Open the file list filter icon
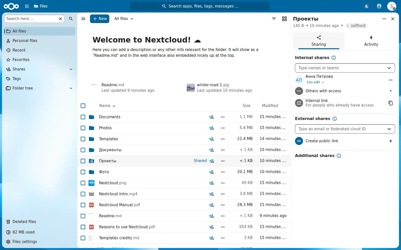This screenshot has width=401, height=250. (274, 19)
